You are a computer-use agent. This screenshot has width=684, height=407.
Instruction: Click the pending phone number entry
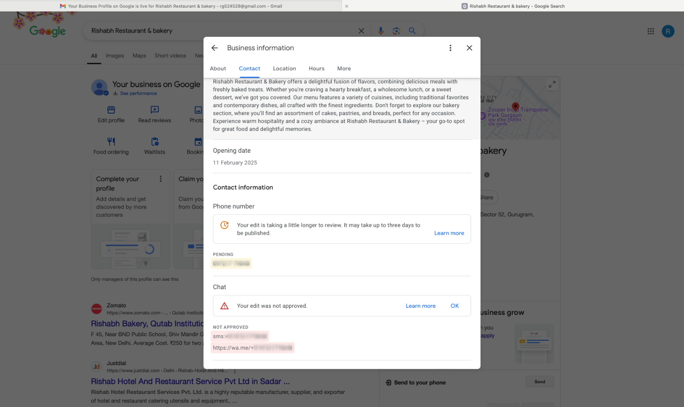point(231,264)
